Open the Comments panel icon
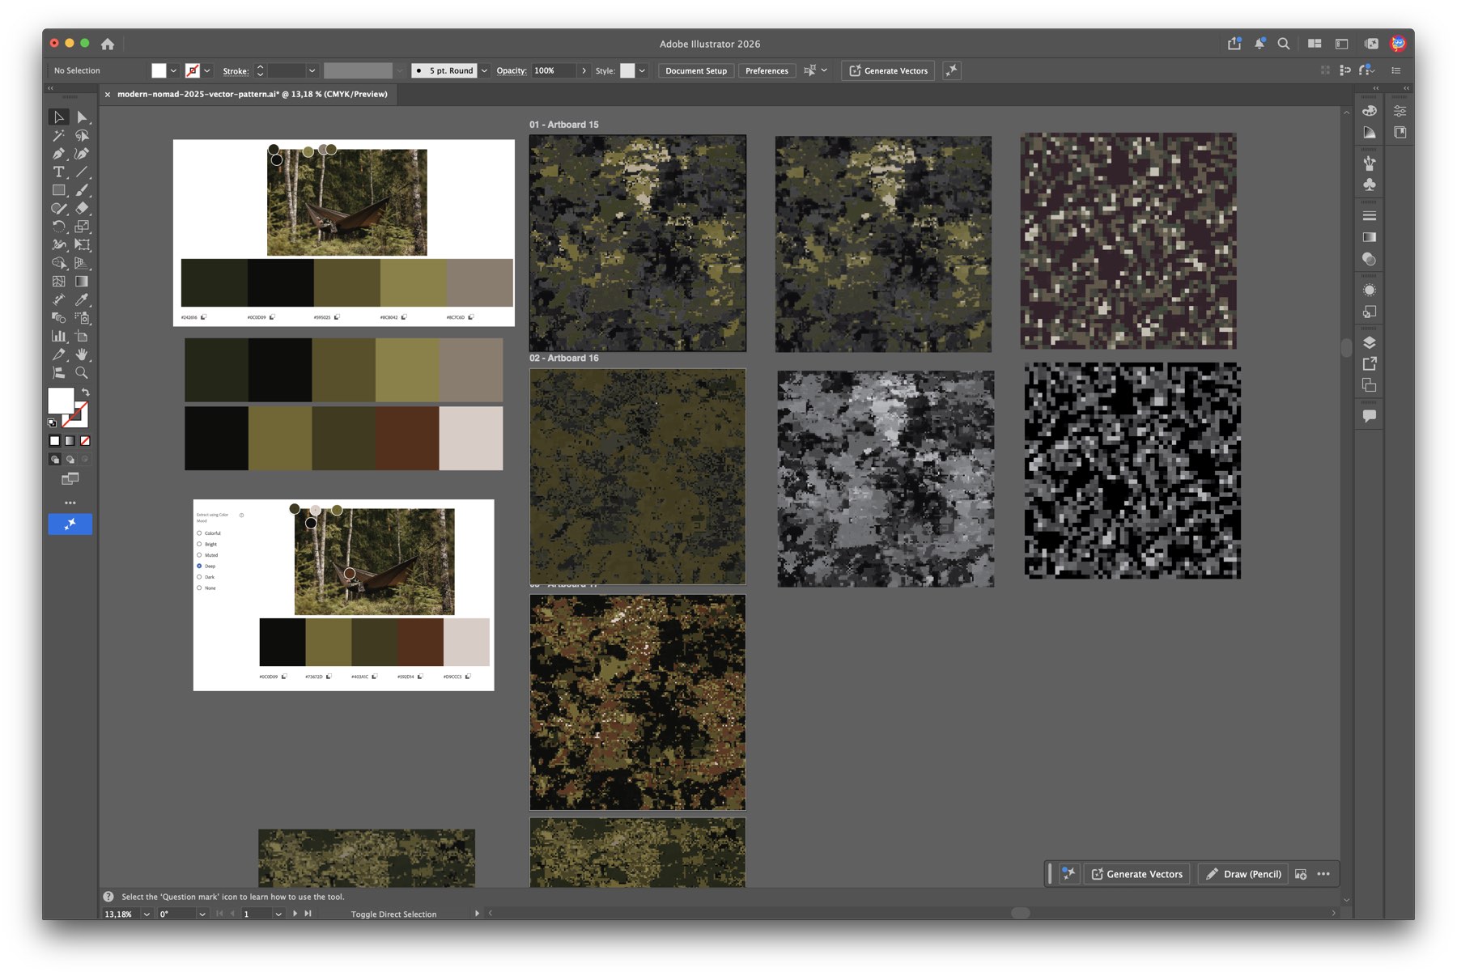Image resolution: width=1457 pixels, height=976 pixels. 1370,416
